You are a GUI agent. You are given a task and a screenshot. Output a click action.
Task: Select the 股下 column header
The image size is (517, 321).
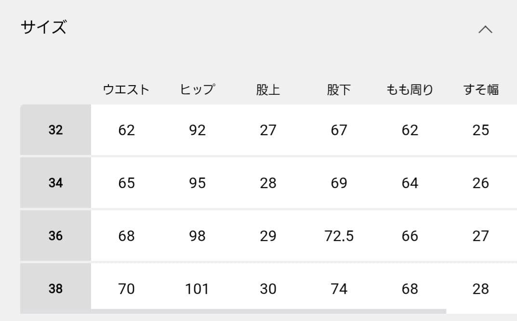pos(339,89)
